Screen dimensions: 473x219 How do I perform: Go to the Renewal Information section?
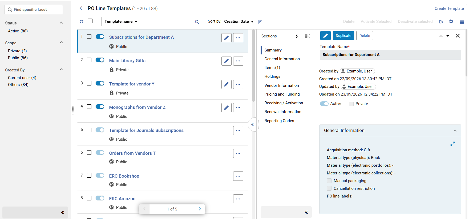(283, 112)
